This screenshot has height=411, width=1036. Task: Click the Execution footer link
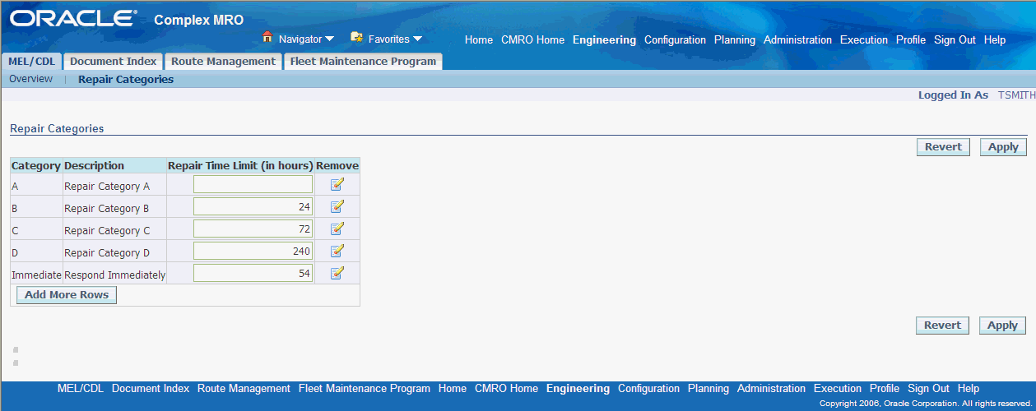(838, 389)
